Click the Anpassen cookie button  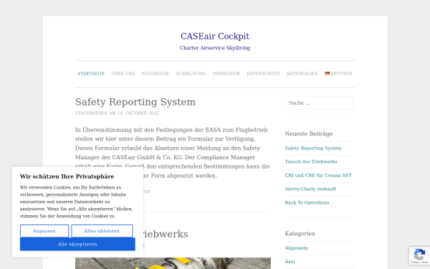point(44,231)
